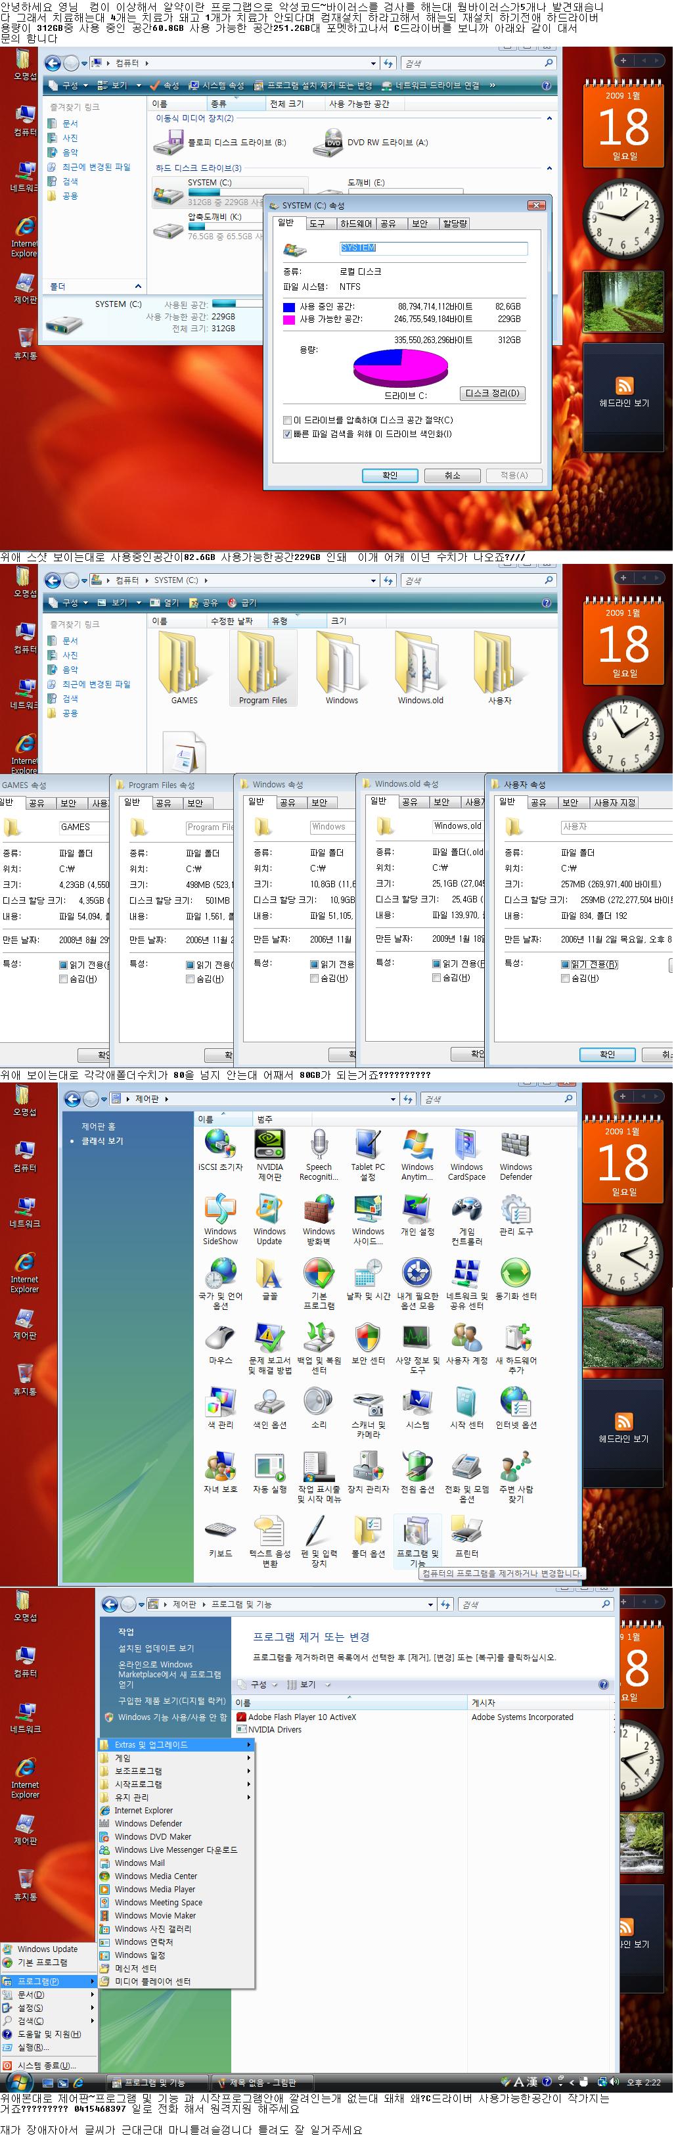Click the blue 사용 중인 공간 color swatch
This screenshot has width=676, height=2138.
tap(288, 307)
